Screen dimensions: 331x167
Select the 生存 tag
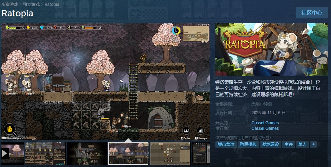288,144
